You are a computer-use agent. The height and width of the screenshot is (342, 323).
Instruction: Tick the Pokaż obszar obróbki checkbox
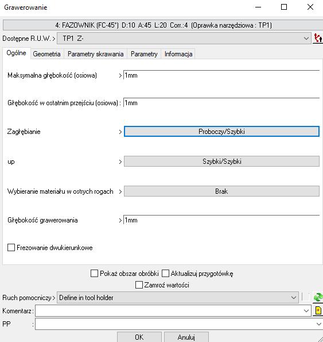(94, 273)
